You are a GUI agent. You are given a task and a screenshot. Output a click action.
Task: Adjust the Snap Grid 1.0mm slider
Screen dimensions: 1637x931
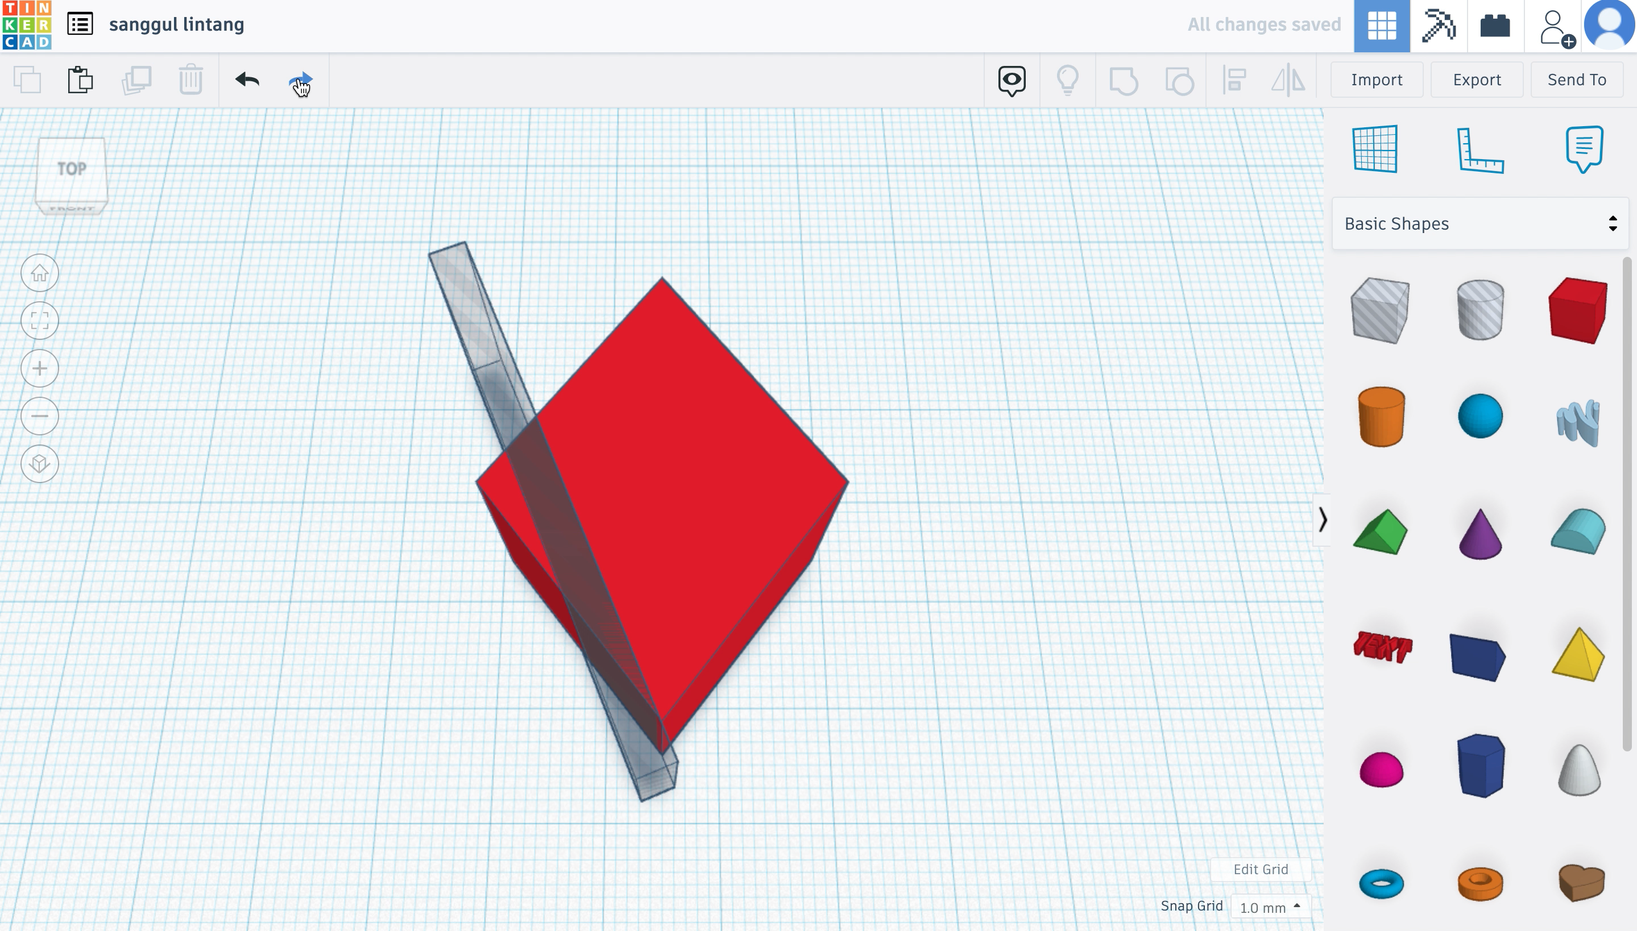click(1268, 906)
